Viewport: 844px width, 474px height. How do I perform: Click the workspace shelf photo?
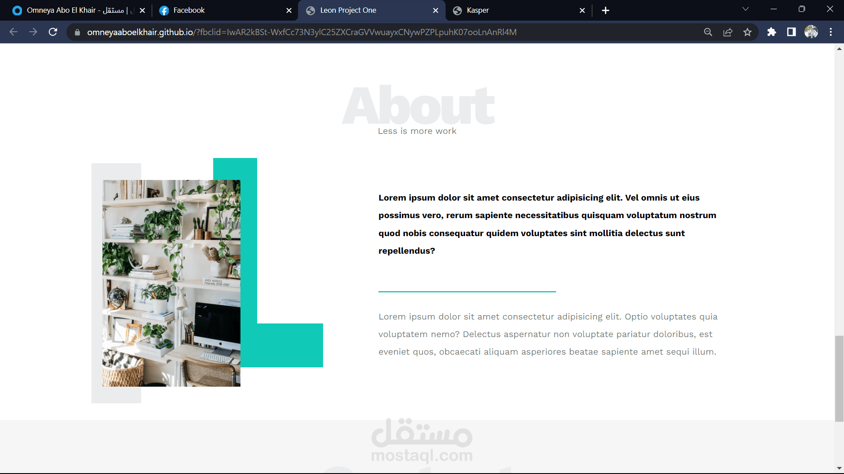click(171, 283)
